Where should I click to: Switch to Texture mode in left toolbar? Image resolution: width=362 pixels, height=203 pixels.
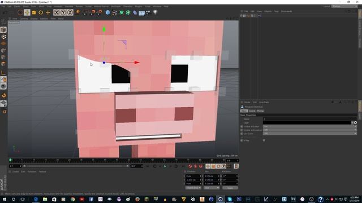pyautogui.click(x=3, y=37)
